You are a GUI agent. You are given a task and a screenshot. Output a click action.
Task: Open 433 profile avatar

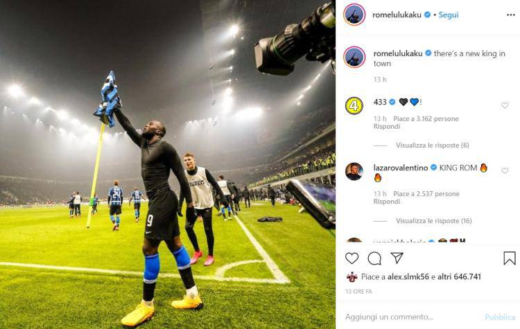coord(354,106)
